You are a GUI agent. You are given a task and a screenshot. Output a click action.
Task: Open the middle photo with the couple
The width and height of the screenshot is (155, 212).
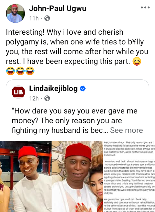tap(77, 176)
